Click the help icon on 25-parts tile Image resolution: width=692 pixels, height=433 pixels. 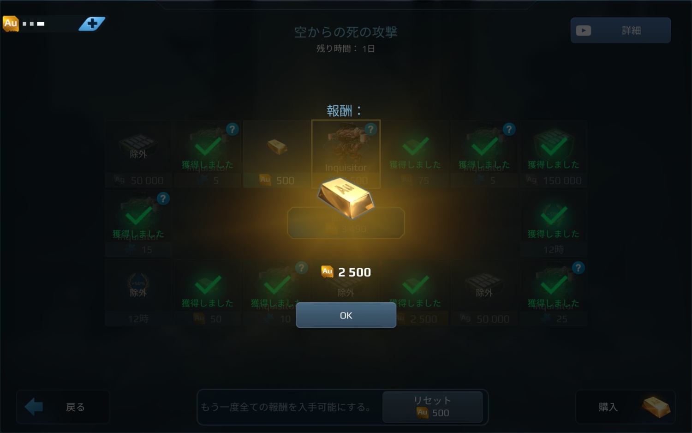pos(578,268)
